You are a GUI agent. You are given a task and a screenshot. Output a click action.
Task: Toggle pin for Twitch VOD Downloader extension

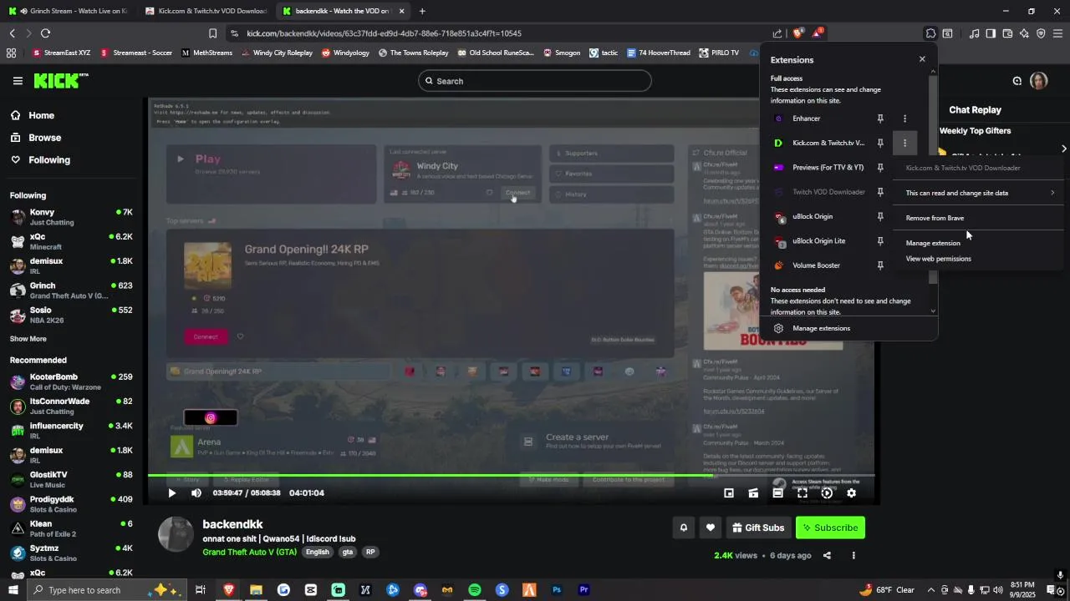[x=880, y=192]
